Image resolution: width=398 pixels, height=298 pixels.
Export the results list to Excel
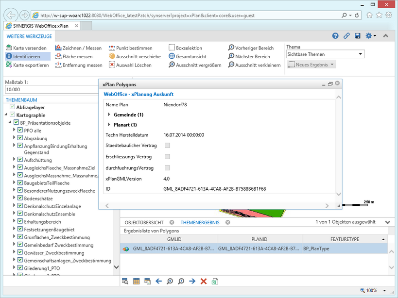pos(215,281)
